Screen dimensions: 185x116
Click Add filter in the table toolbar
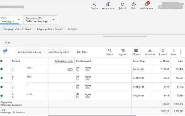(x=82, y=52)
